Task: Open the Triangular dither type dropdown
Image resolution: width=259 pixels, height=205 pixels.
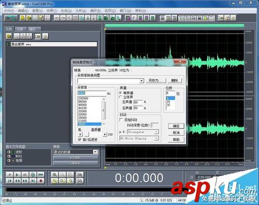Action: point(156,132)
